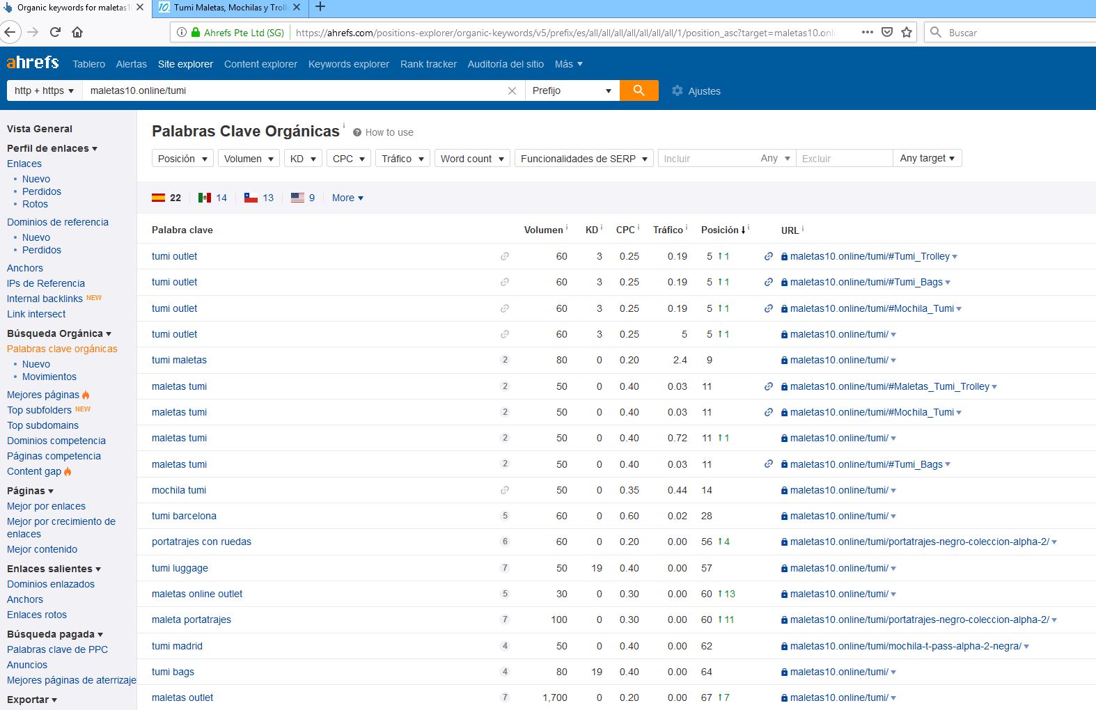The width and height of the screenshot is (1096, 710).
Task: Click the Incluir keyword filter field
Action: coord(706,159)
